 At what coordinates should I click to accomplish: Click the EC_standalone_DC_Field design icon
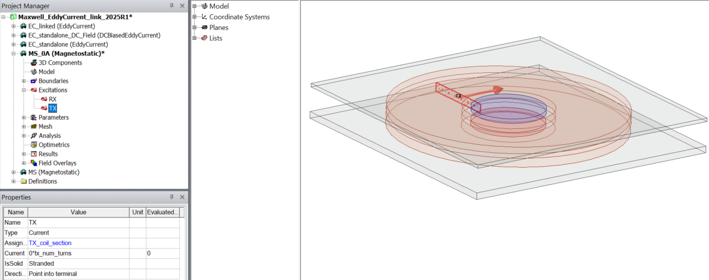click(23, 35)
